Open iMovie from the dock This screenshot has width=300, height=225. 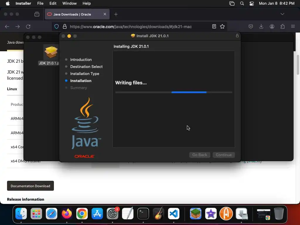click(211, 214)
